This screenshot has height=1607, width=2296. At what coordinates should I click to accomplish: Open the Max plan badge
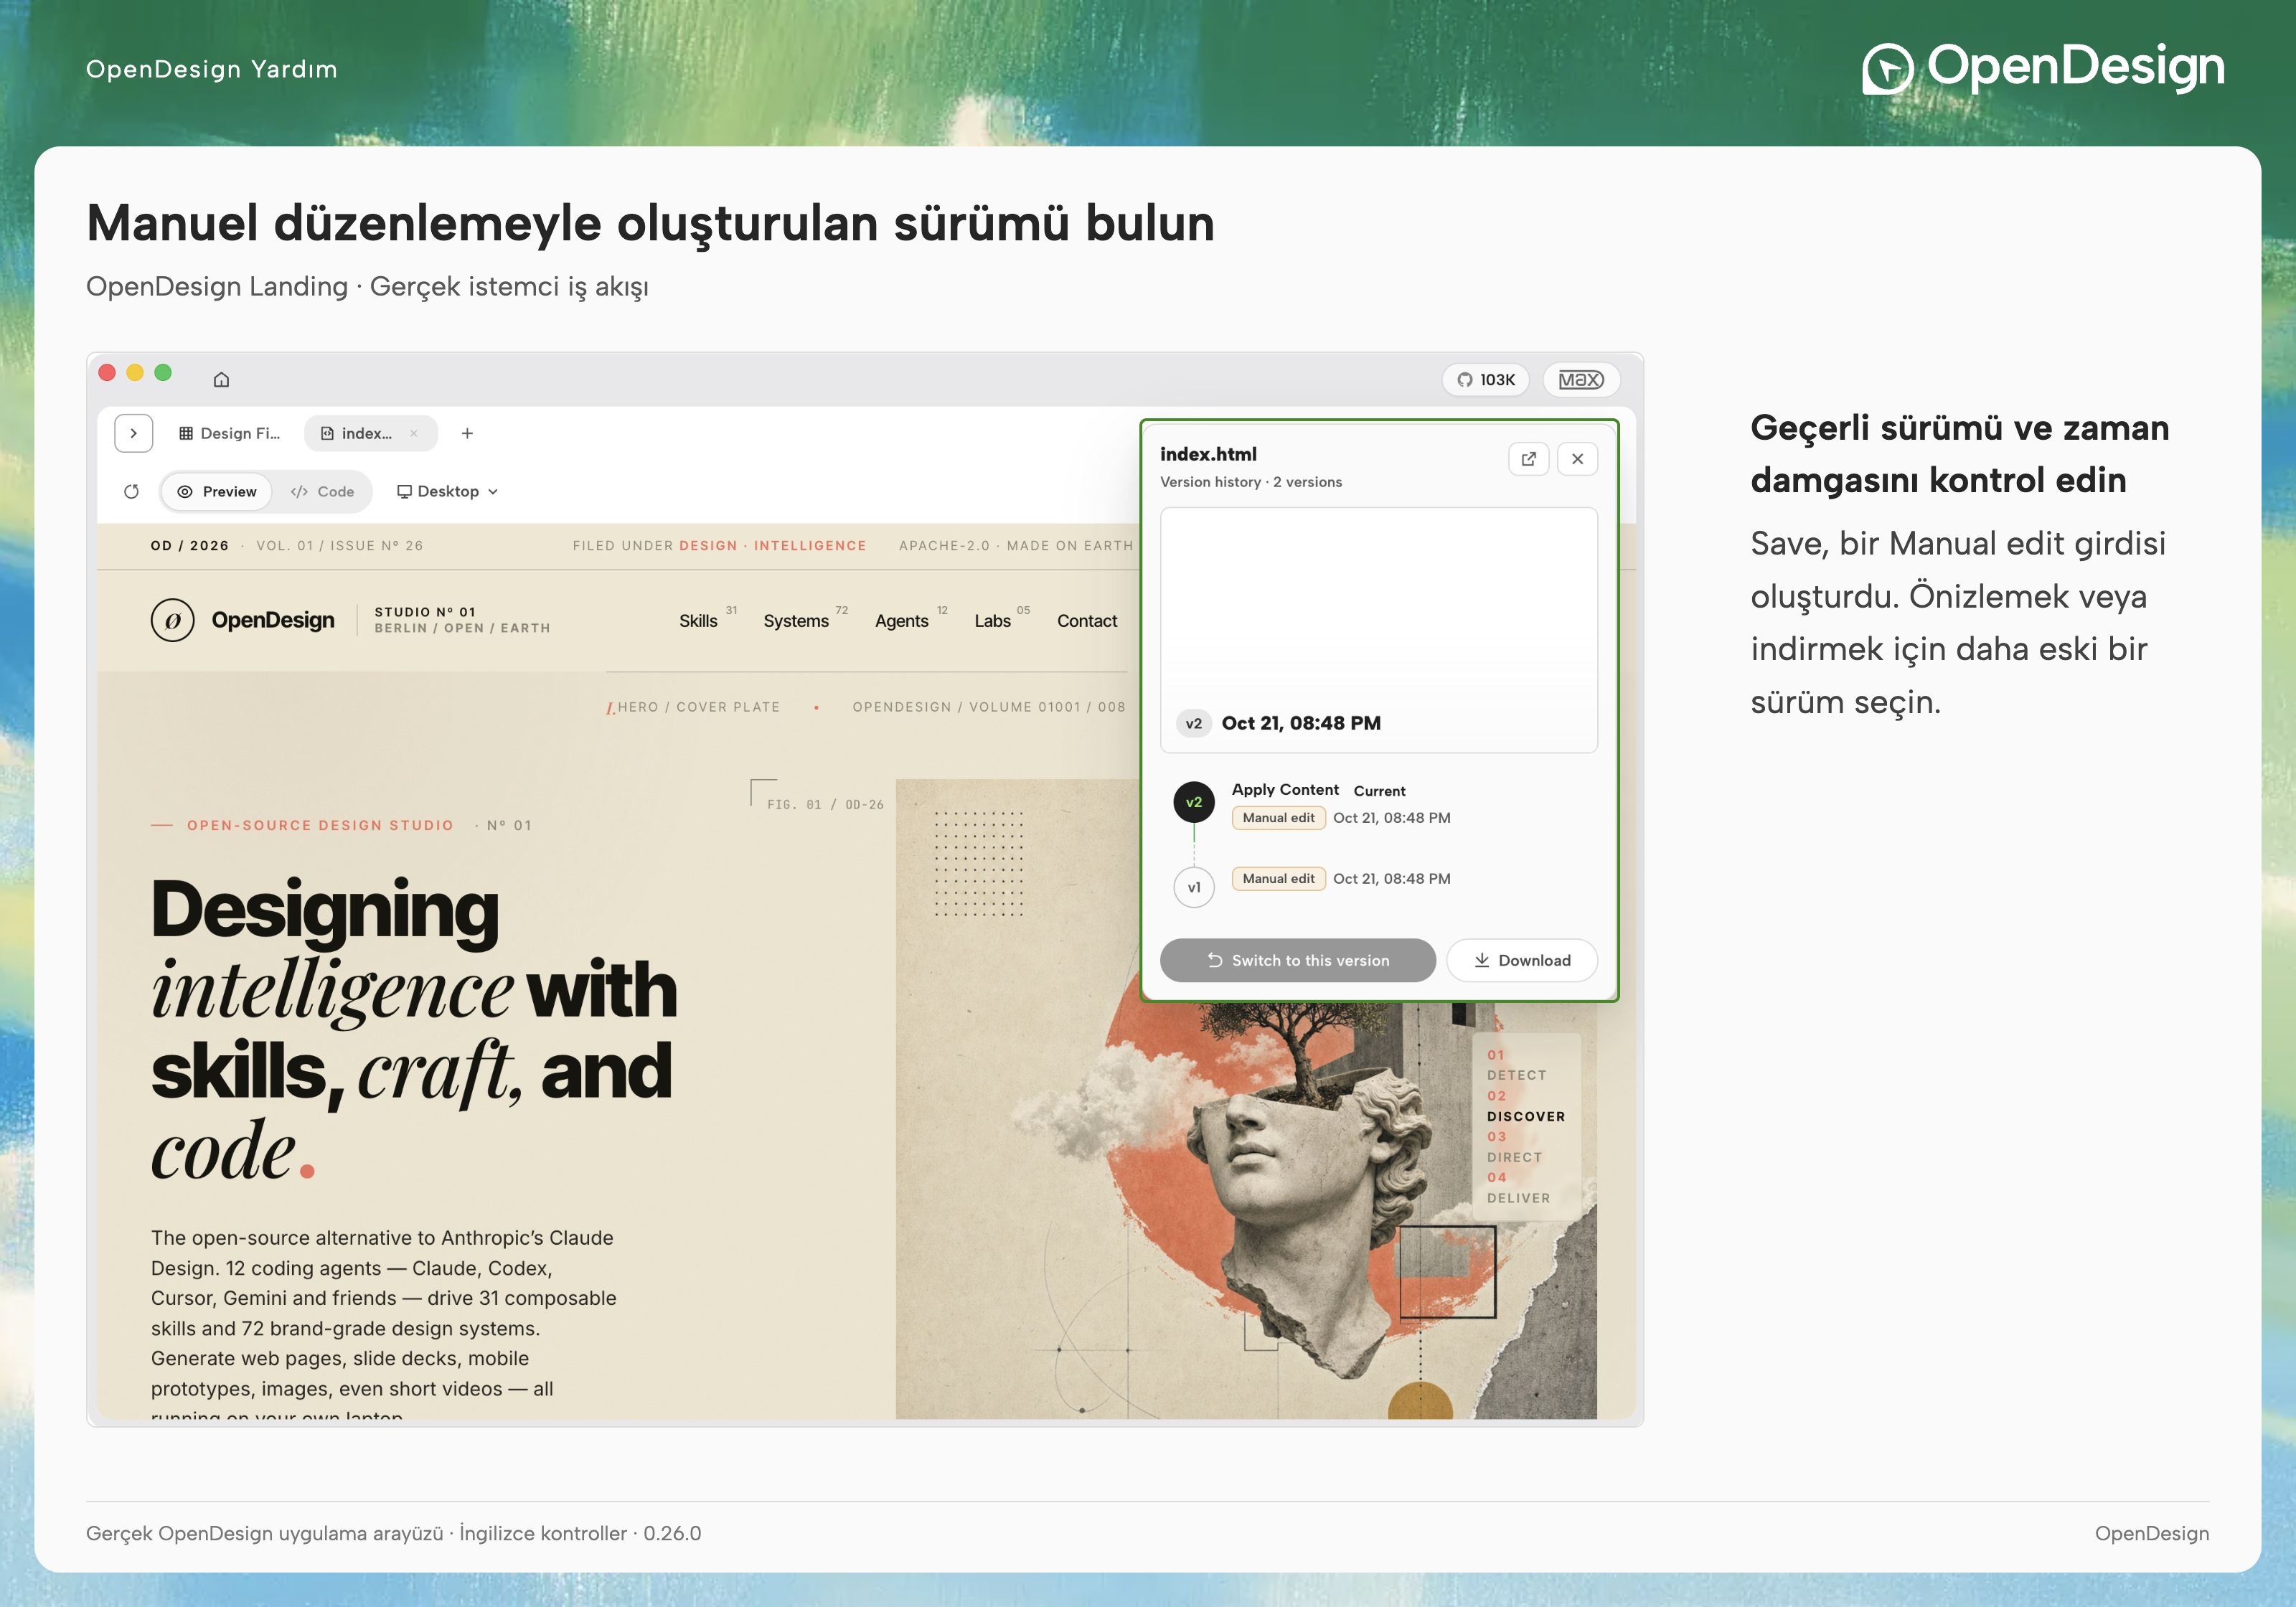[x=1580, y=379]
